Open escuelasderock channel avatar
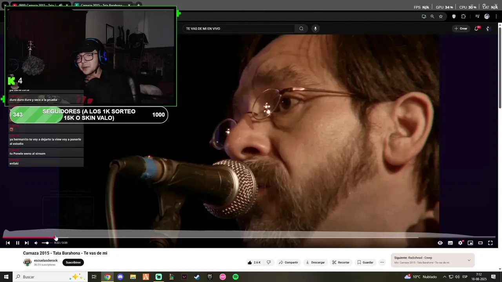The image size is (502, 282). [x=27, y=262]
